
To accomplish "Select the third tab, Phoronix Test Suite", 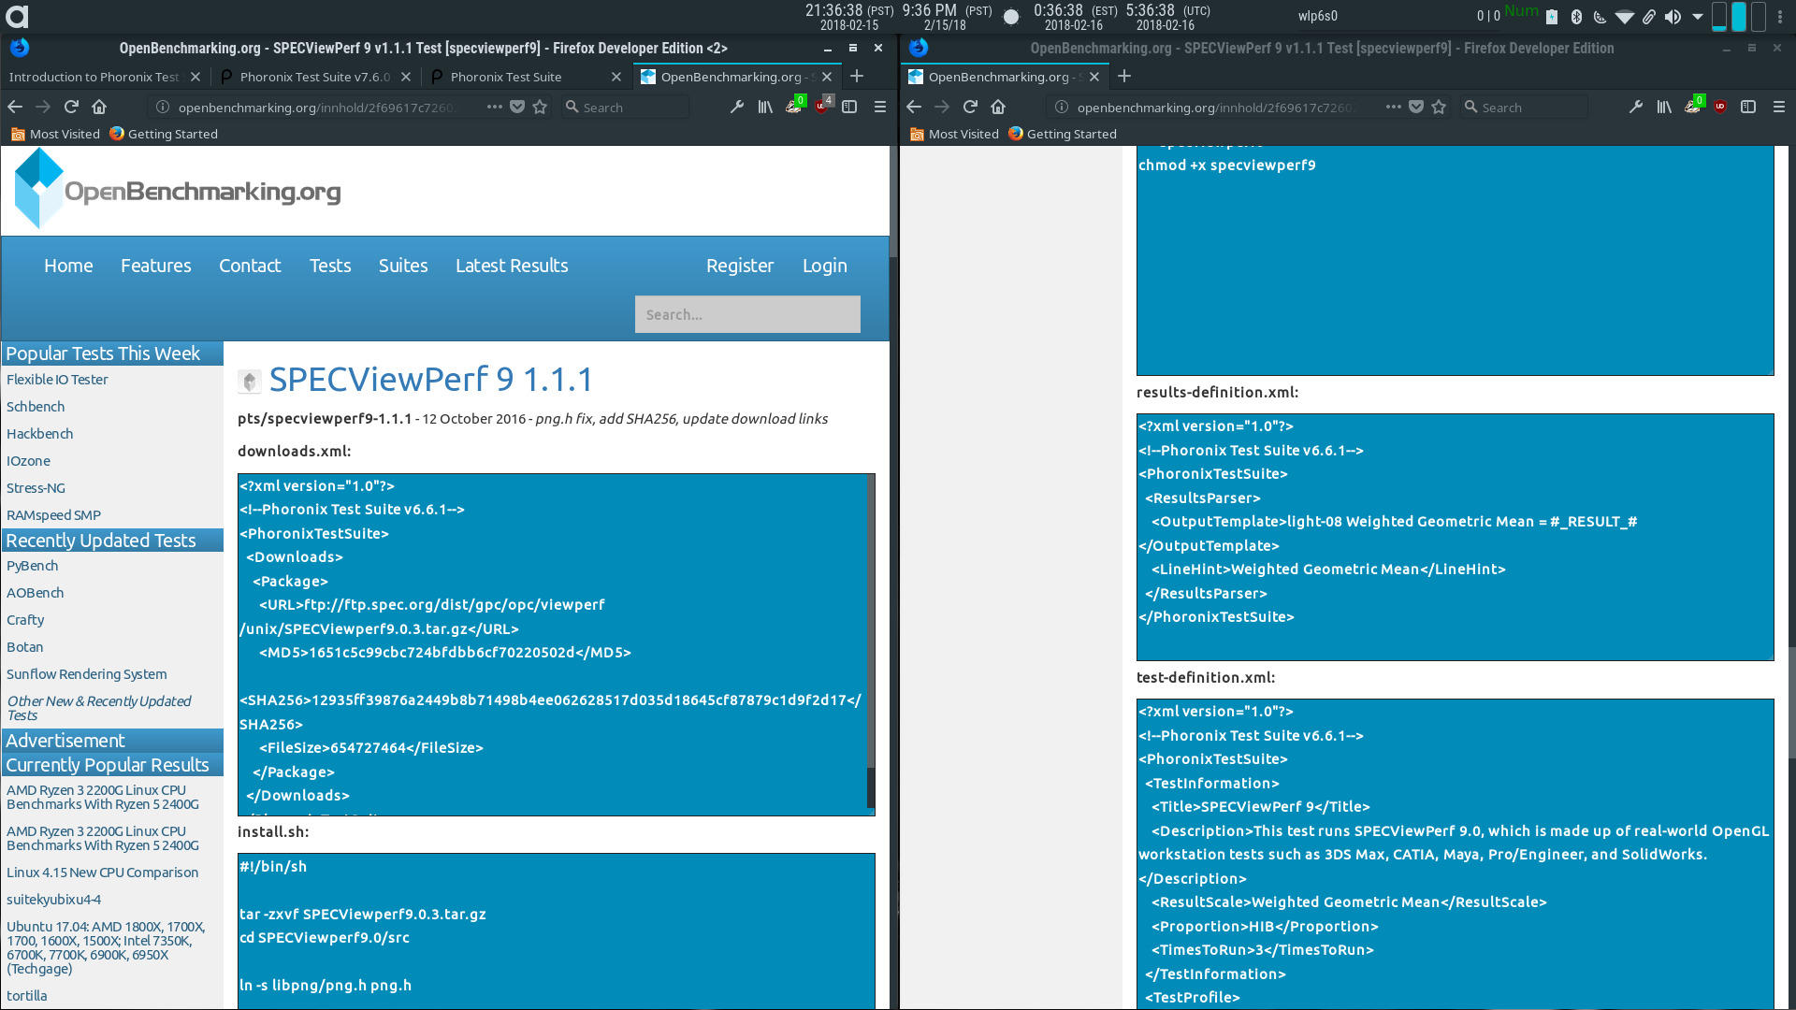I will point(506,78).
